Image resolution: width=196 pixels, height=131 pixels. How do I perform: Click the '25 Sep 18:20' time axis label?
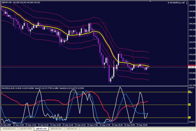[117, 125]
